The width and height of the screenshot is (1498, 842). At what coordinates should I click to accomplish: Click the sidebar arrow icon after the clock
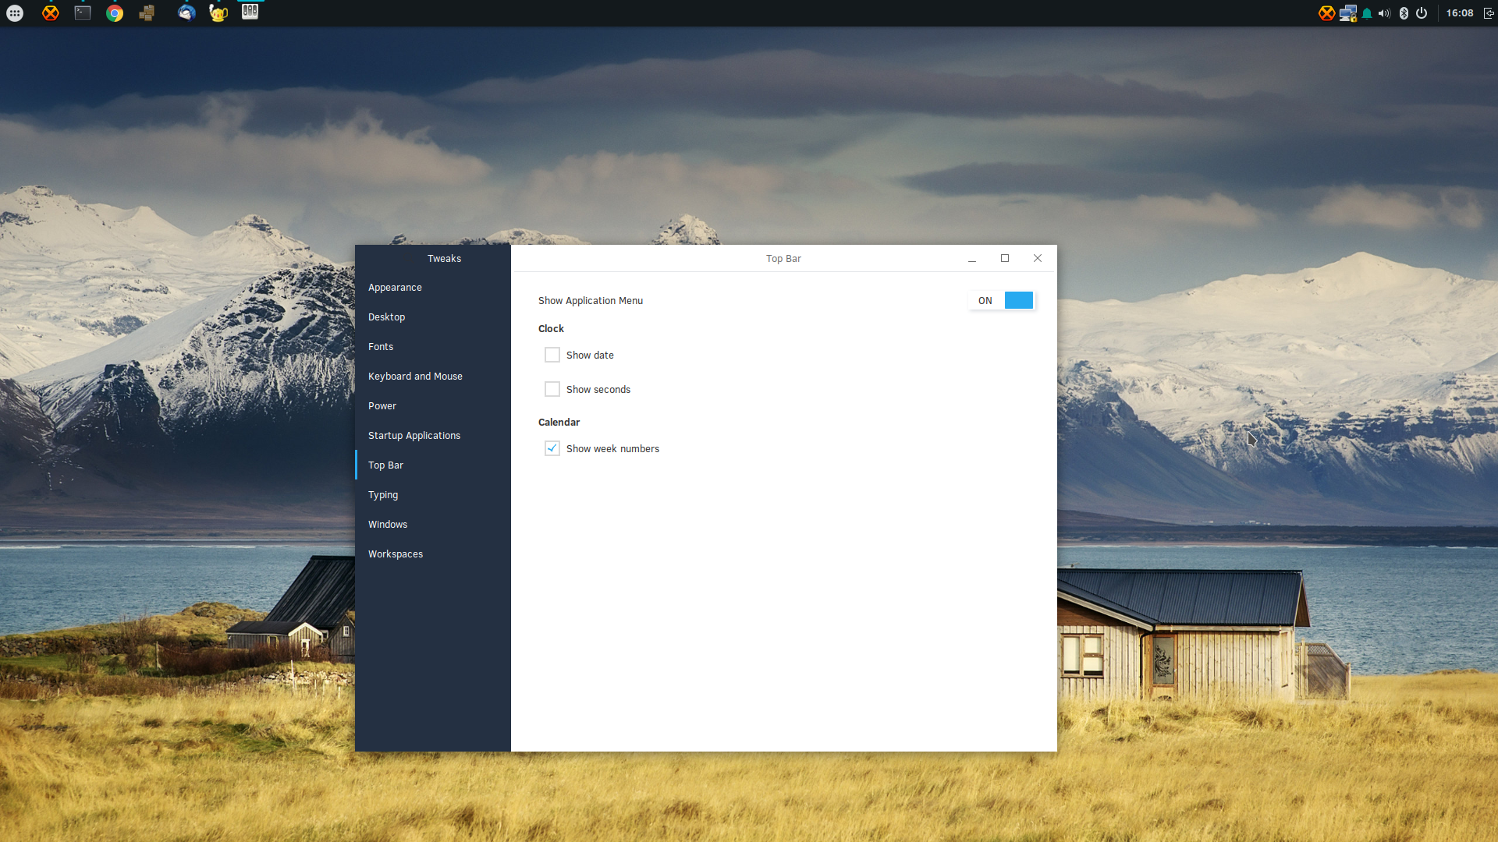tap(1489, 13)
